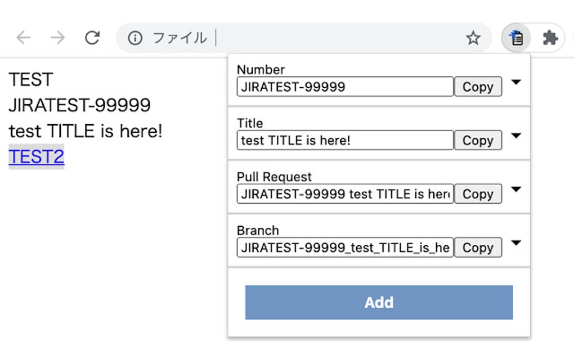The width and height of the screenshot is (574, 359).
Task: Bookmark this page with the star
Action: click(x=473, y=38)
